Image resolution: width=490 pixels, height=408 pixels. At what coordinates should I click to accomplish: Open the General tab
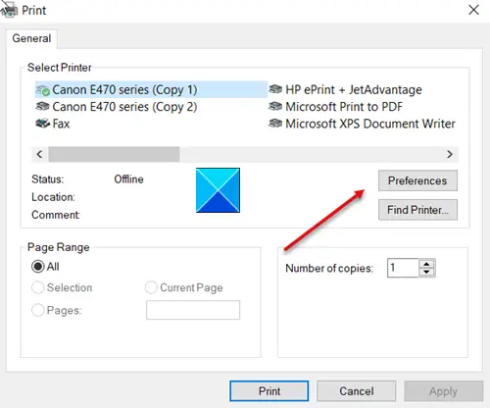[31, 38]
